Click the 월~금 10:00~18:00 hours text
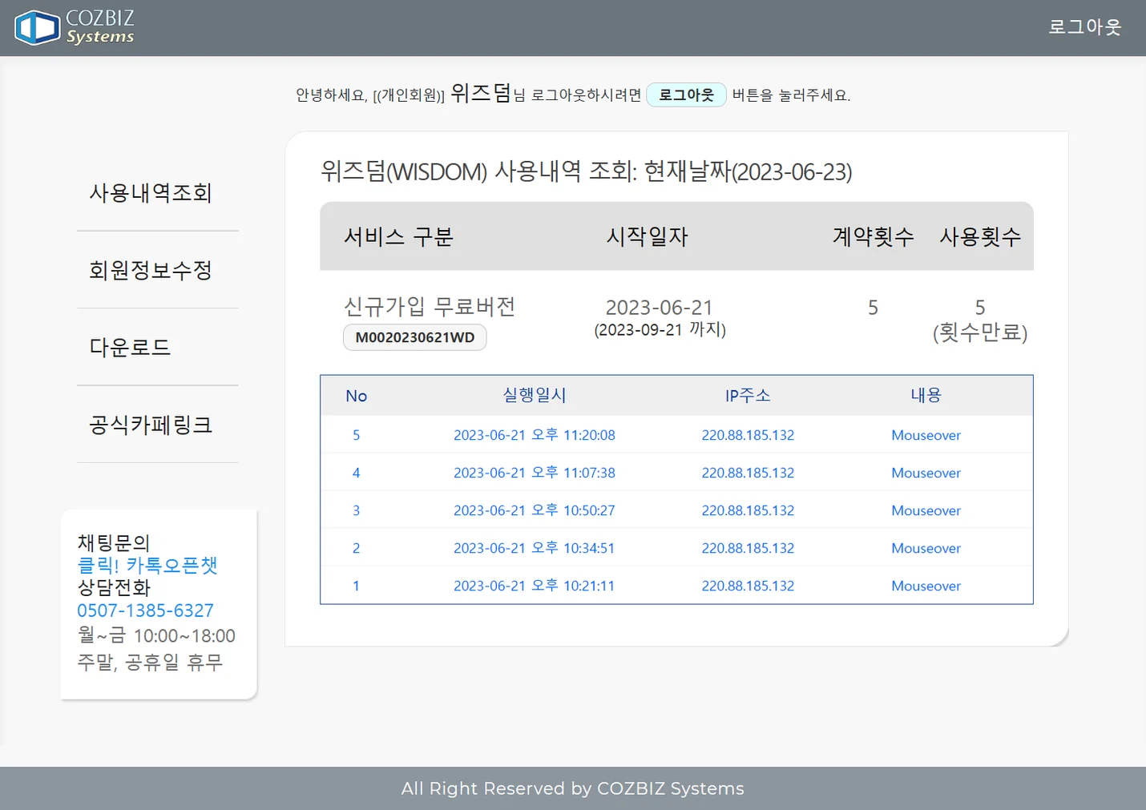 tap(156, 636)
